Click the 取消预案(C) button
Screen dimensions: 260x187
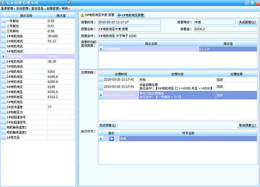coord(247,126)
